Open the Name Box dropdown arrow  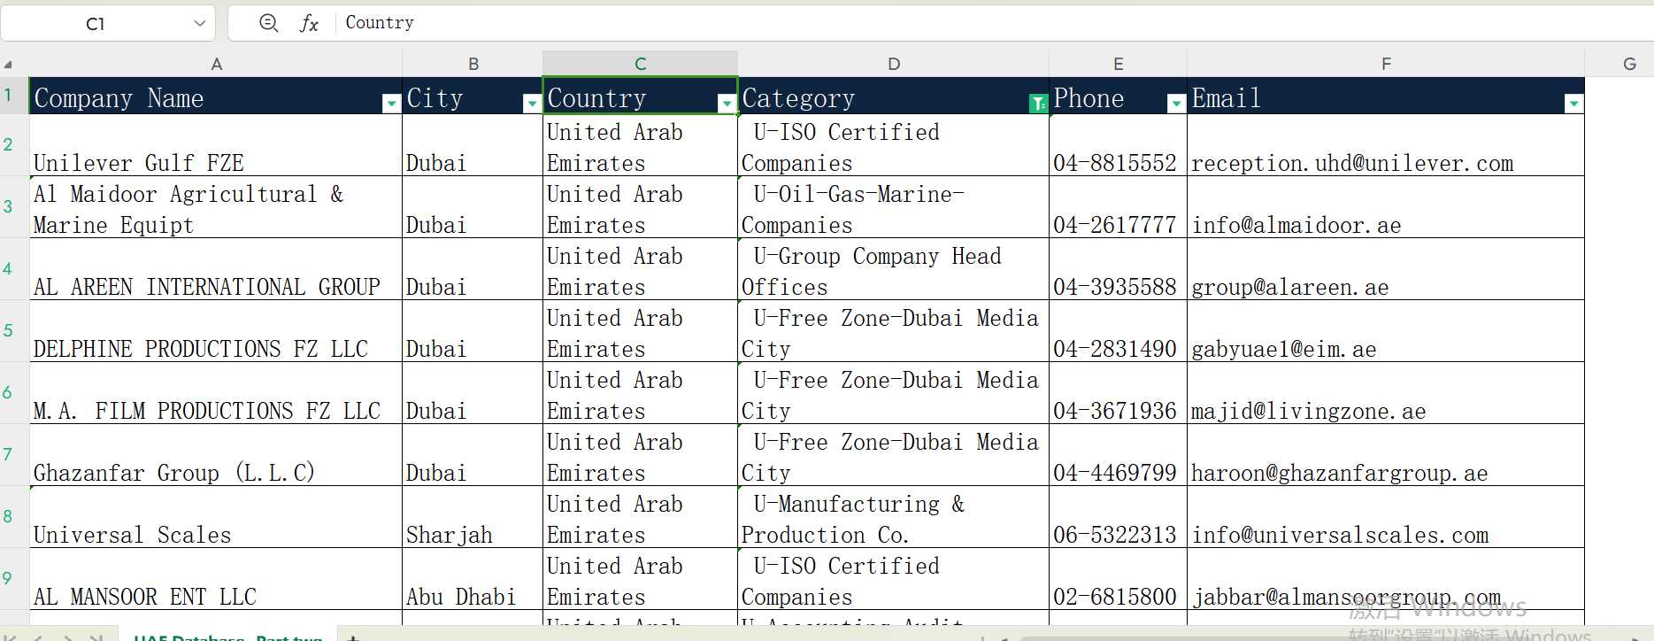(x=199, y=24)
